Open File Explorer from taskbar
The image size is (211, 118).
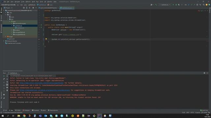[x=19, y=116]
